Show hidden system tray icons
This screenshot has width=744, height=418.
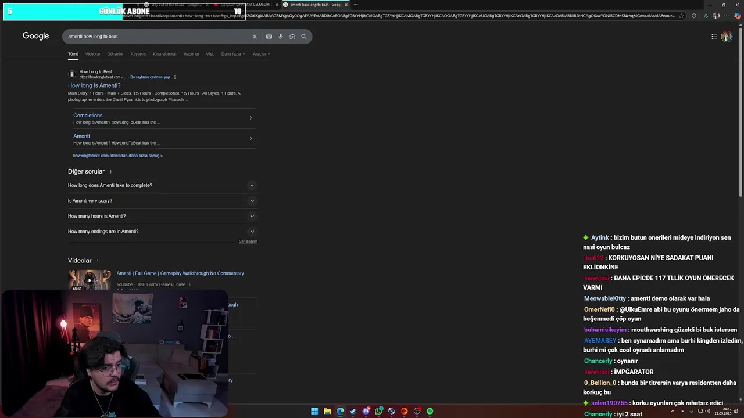coord(673,411)
